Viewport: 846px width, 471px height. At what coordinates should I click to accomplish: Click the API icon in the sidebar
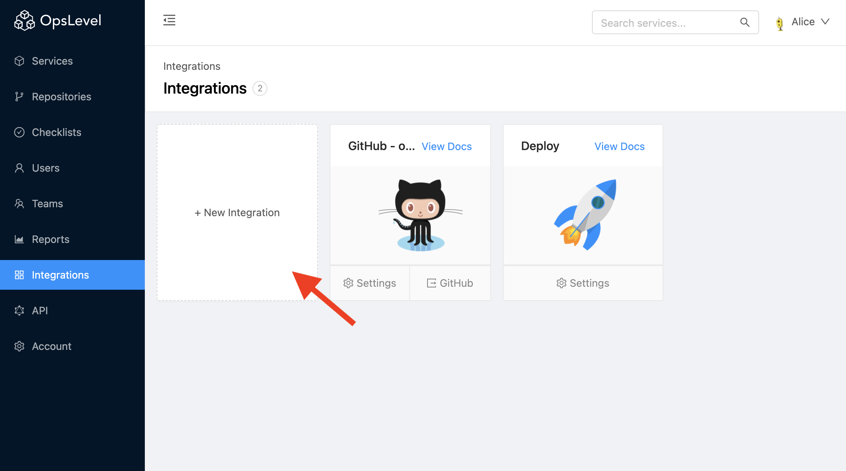(x=19, y=311)
